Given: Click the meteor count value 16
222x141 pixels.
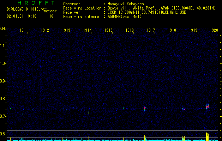Looking at the screenshot, I should coord(51,16).
